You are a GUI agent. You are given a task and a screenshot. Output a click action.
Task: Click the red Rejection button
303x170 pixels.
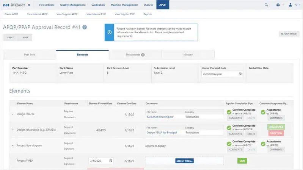[x=276, y=134]
